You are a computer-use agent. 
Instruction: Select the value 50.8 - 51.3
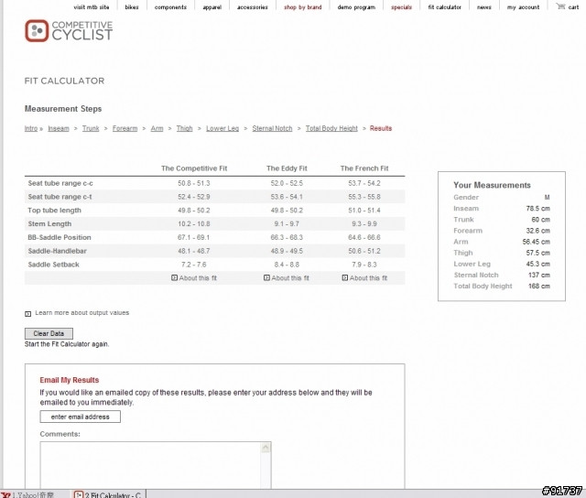193,183
